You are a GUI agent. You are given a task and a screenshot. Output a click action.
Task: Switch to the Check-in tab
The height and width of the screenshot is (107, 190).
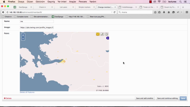pos(42,7)
